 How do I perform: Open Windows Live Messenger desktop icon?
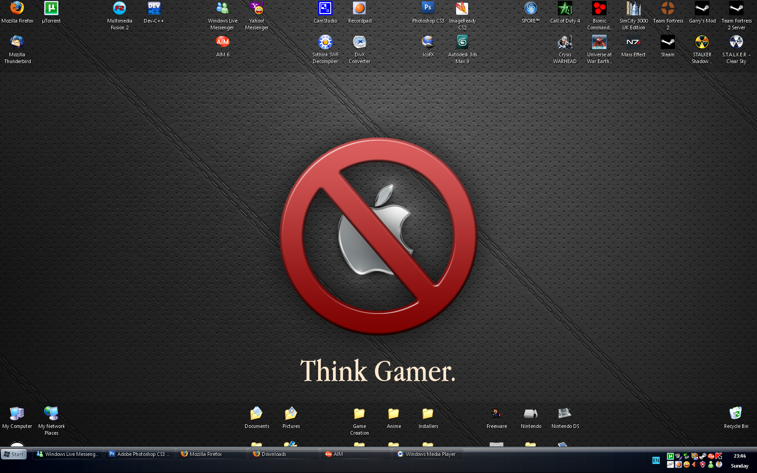223,15
